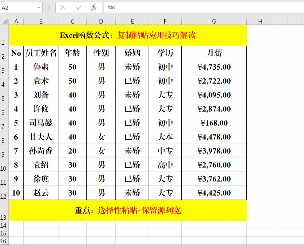The image size is (304, 245).
Task: Click the 月薪 column header cell
Action: (214, 53)
